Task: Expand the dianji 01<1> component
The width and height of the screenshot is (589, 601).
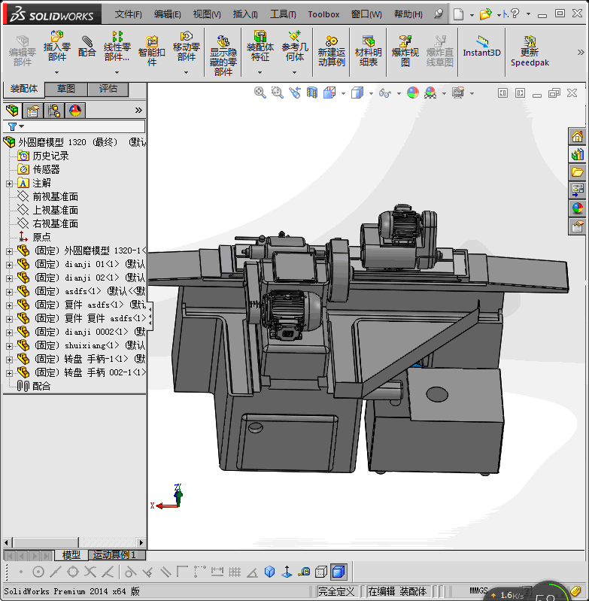Action: tap(9, 265)
